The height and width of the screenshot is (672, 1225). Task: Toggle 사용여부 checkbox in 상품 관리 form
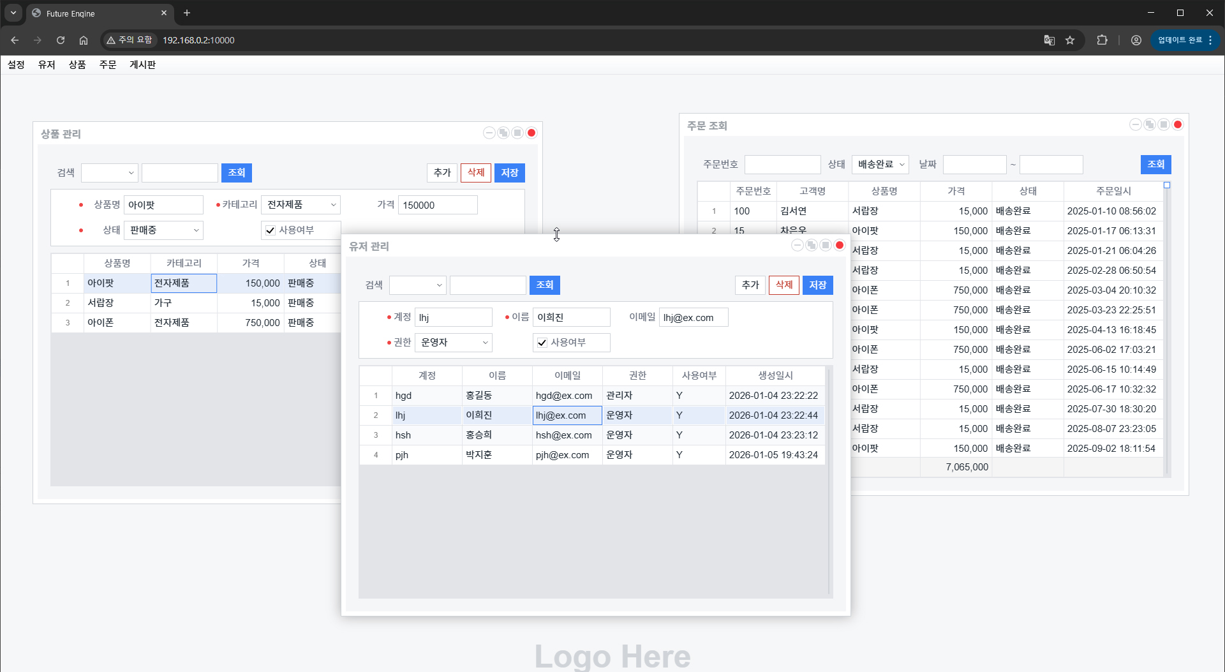[271, 230]
